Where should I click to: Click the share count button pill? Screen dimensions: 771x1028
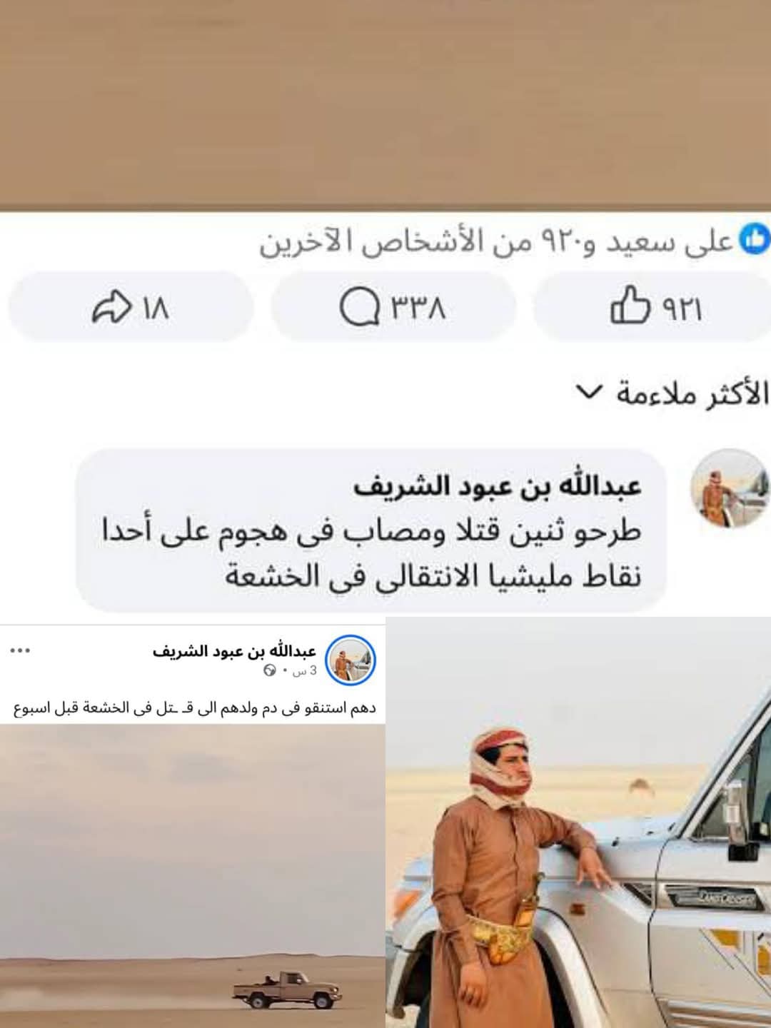[131, 307]
